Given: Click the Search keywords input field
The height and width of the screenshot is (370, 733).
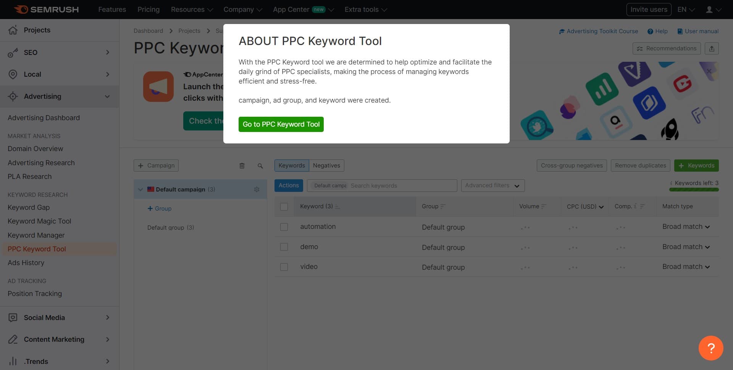Looking at the screenshot, I should coord(401,185).
